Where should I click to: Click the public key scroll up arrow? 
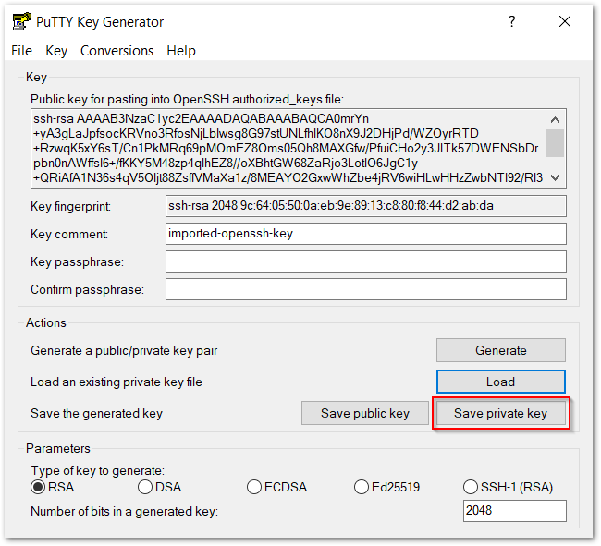tap(555, 120)
